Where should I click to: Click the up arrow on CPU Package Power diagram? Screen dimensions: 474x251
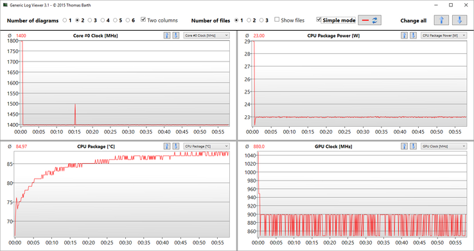404,36
